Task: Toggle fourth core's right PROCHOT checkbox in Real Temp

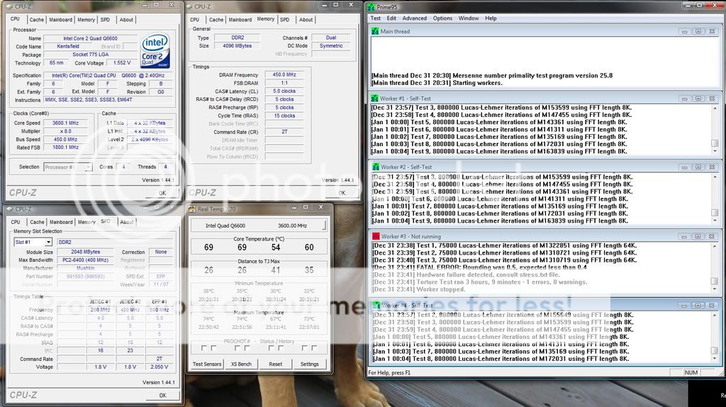Action: click(314, 347)
